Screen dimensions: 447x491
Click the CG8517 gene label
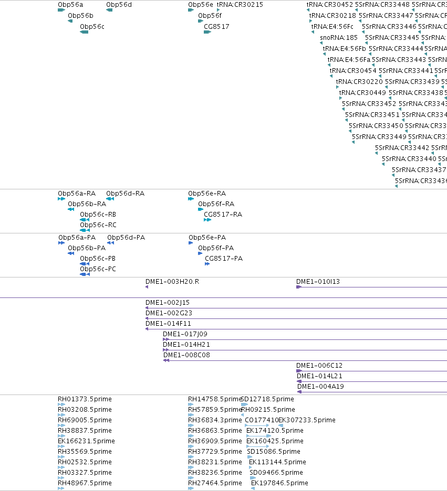[216, 27]
